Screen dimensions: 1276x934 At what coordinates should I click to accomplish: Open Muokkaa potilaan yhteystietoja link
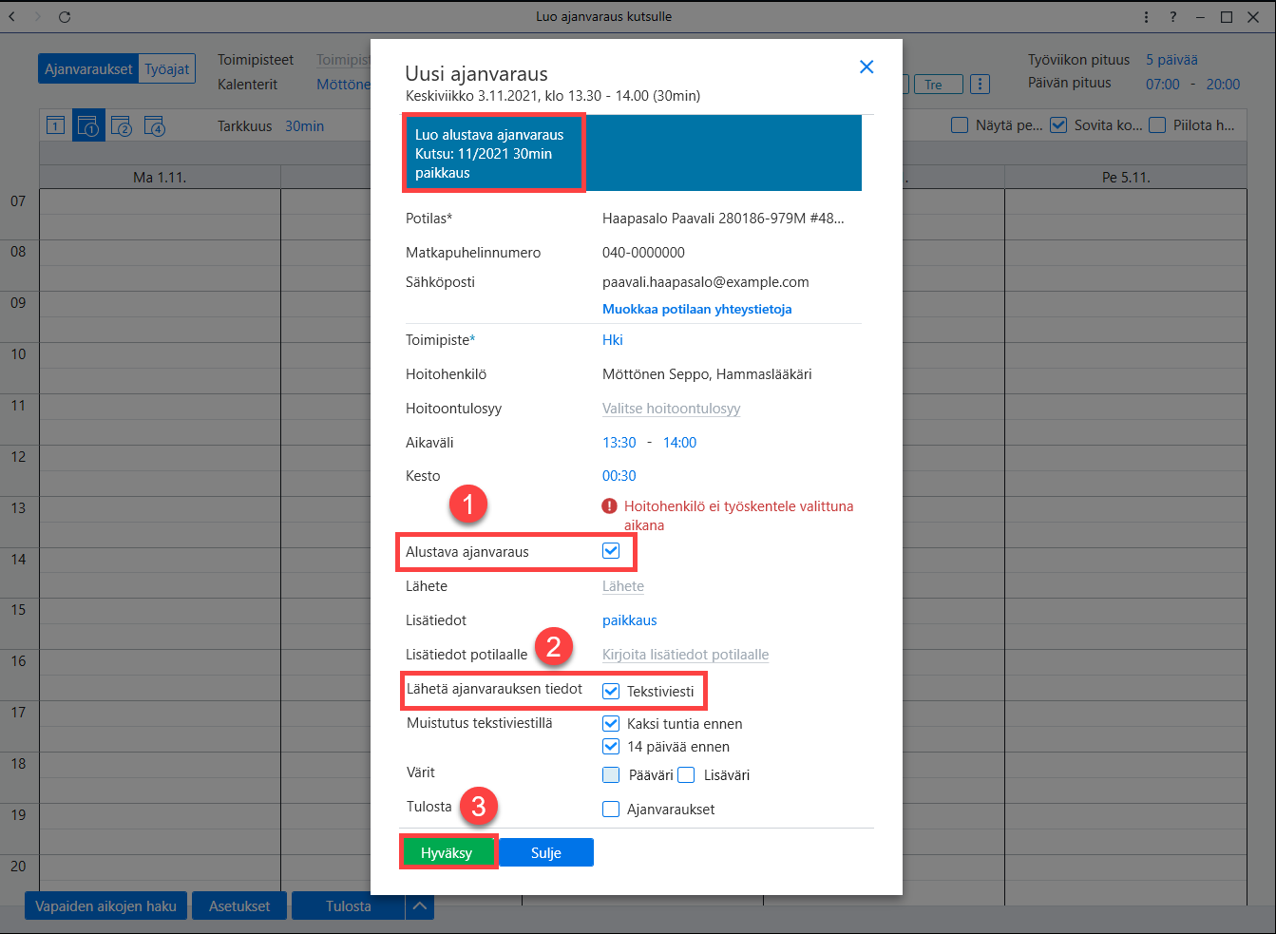click(696, 309)
